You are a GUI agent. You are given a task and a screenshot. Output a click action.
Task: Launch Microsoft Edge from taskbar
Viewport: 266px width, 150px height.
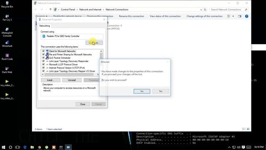point(25,147)
